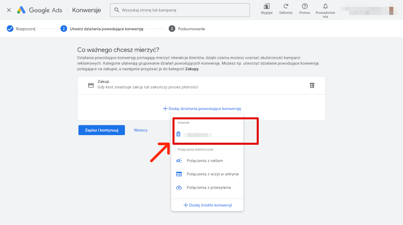
Task: Click Dodaj działania powodujące konwersję link
Action: (x=202, y=108)
